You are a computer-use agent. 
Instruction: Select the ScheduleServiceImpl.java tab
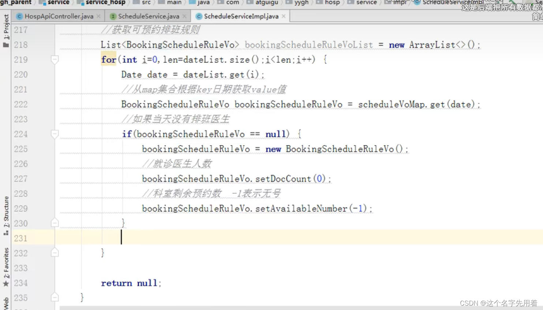[241, 16]
